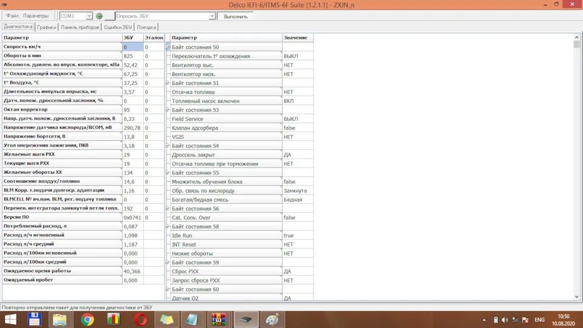Image resolution: width=583 pixels, height=328 pixels.
Task: Open volume control in tray
Action: pos(505,320)
